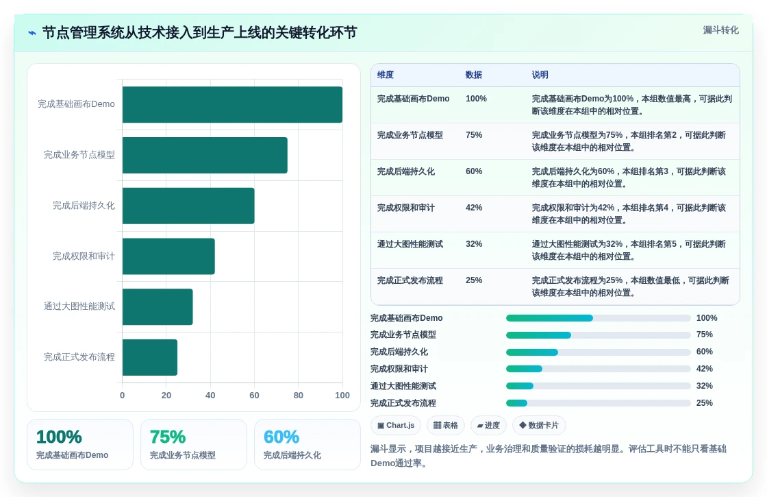Click the 完成基础画布Demo bar in the chart
767x497 pixels.
(x=232, y=105)
